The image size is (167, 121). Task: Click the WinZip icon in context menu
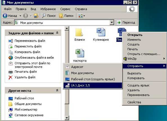125,59
